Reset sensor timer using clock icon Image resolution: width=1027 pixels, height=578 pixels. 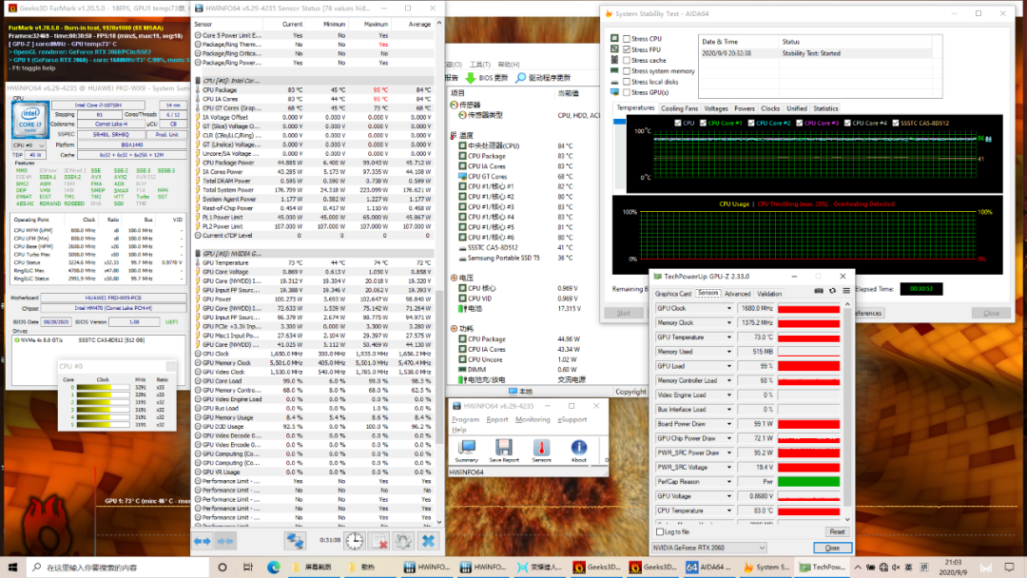pyautogui.click(x=354, y=541)
